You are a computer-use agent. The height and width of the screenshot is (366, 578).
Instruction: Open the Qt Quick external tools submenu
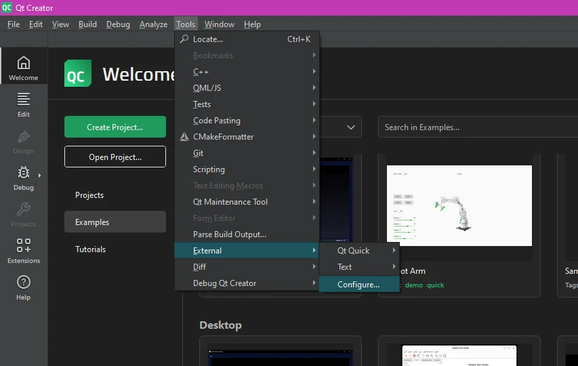point(359,251)
